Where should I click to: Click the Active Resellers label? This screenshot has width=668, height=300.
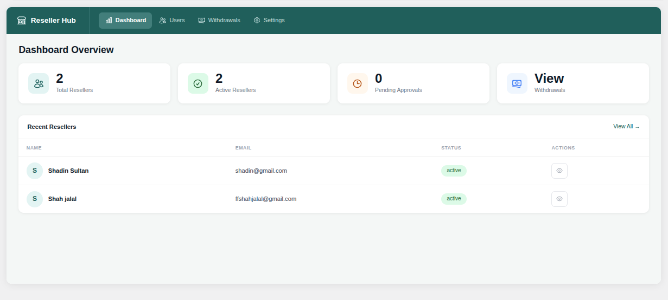pyautogui.click(x=236, y=90)
